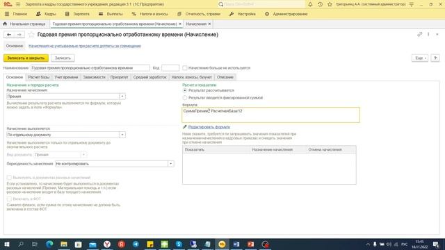Image resolution: width=445 pixels, height=250 pixels.
Task: Switch to 'Расчет базы' tab
Action: pyautogui.click(x=39, y=77)
